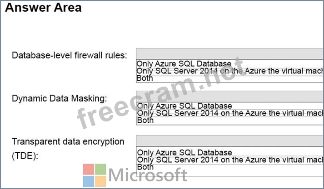Click the Microsoft four-square logo icon
The image size is (324, 189).
[x=95, y=175]
